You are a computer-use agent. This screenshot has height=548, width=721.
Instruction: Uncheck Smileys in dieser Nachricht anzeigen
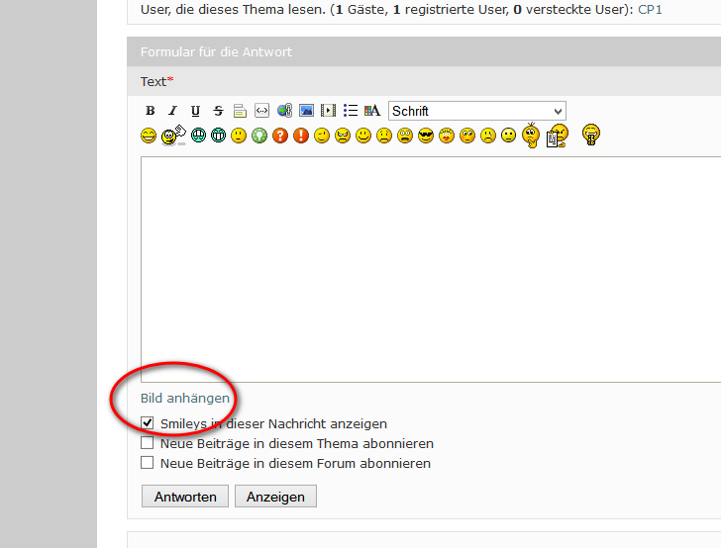coord(148,422)
